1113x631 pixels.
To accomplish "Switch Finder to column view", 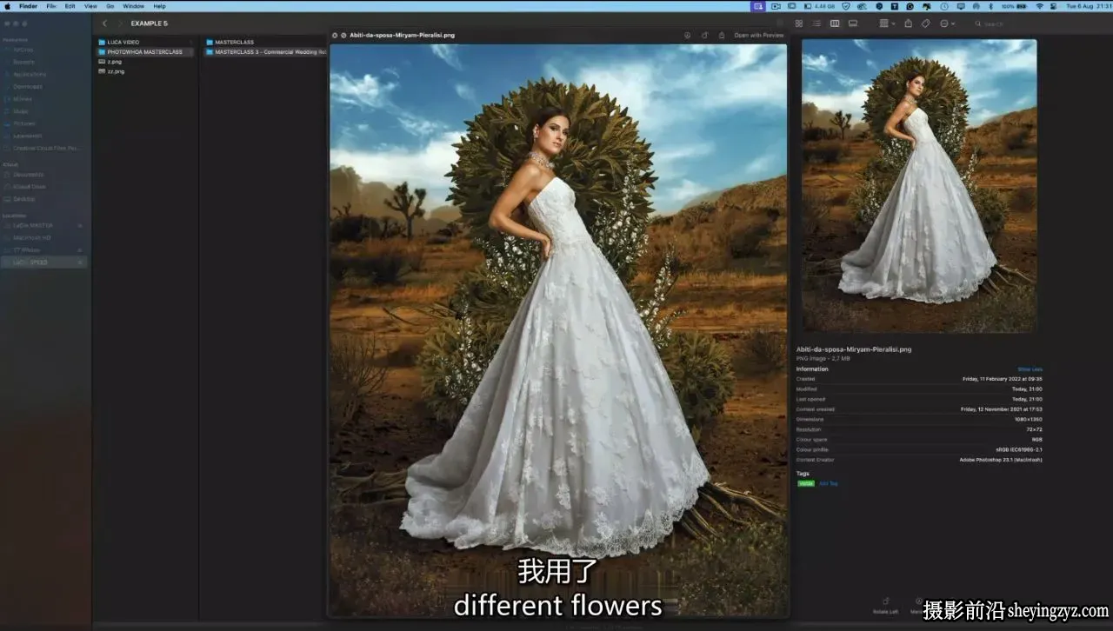I will (835, 23).
